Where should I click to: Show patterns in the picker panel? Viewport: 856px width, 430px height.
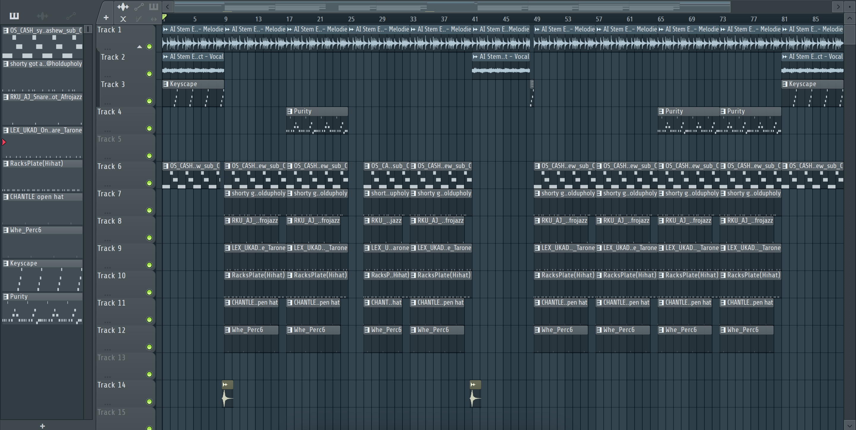[14, 16]
